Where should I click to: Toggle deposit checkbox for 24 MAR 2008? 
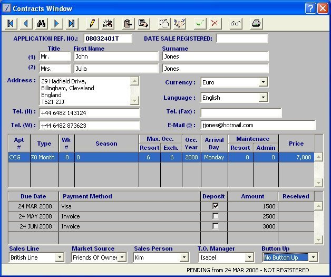[x=216, y=206]
